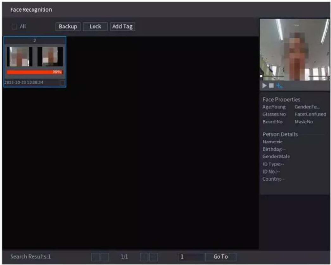This screenshot has height=265, width=331.
Task: Go to the next results page
Action: [144, 257]
